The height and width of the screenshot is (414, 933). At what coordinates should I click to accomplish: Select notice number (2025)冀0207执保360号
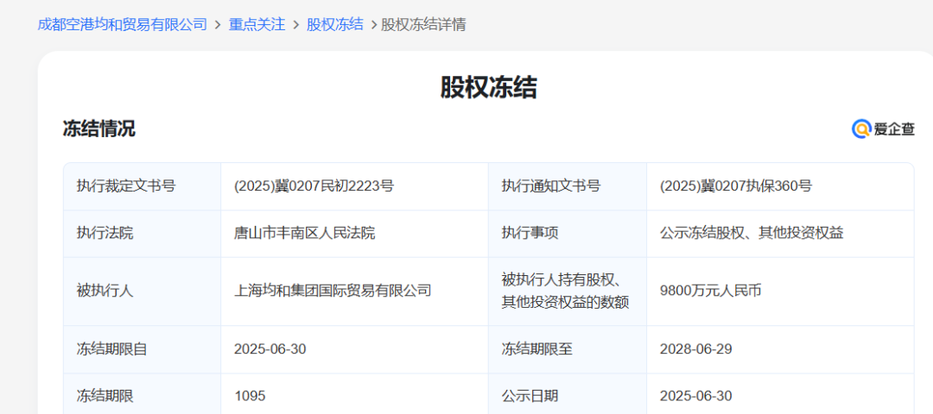click(736, 186)
